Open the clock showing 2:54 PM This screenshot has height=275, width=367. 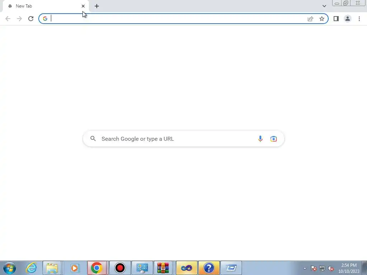tap(349, 268)
